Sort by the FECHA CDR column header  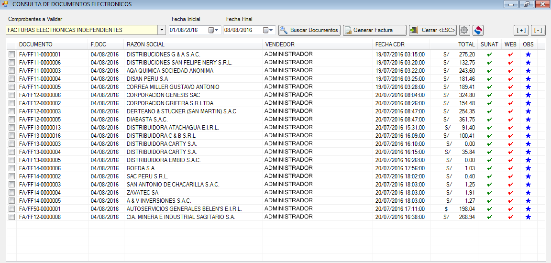[x=401, y=44]
